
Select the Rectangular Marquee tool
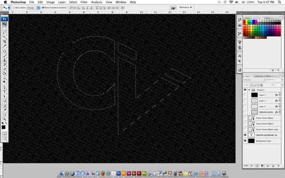(5, 28)
